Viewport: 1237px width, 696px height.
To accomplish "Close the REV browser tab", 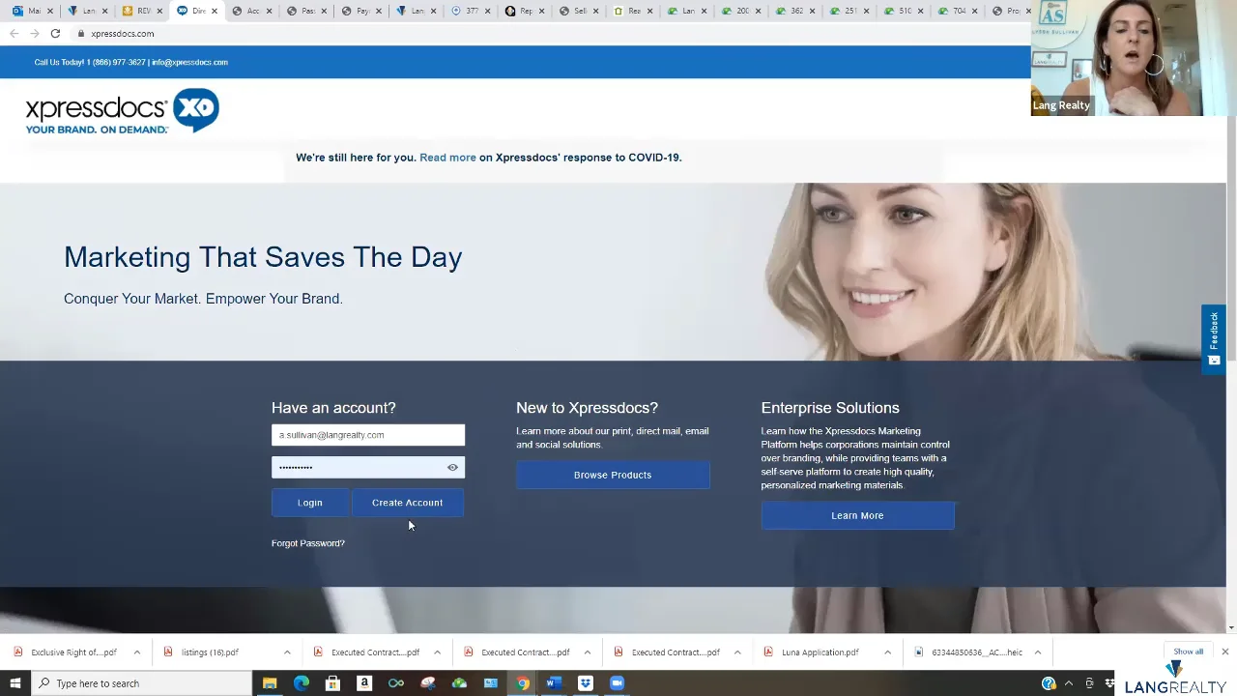I will point(159,11).
